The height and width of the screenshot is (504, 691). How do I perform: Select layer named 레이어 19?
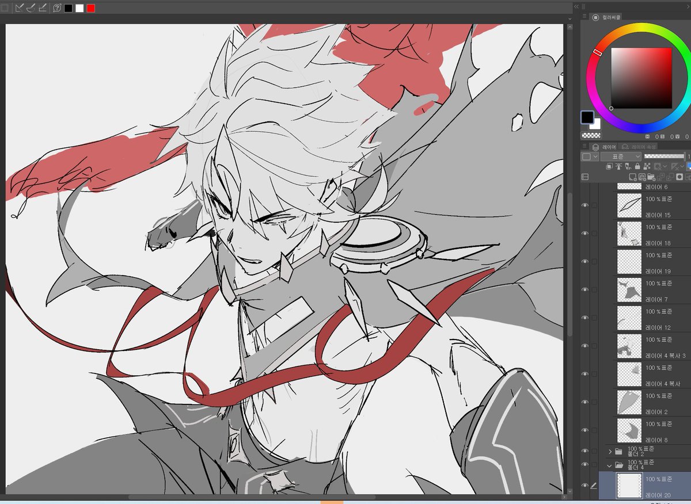coord(658,271)
